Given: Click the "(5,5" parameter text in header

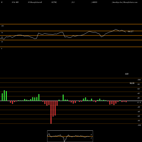Looking at the screenshot, I should click(73, 2).
